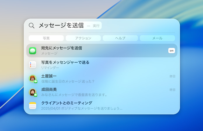This screenshot has height=131, width=203.
Task: Select the みなさんにメッセージで香盤表 message preview
Action: [x=74, y=95]
